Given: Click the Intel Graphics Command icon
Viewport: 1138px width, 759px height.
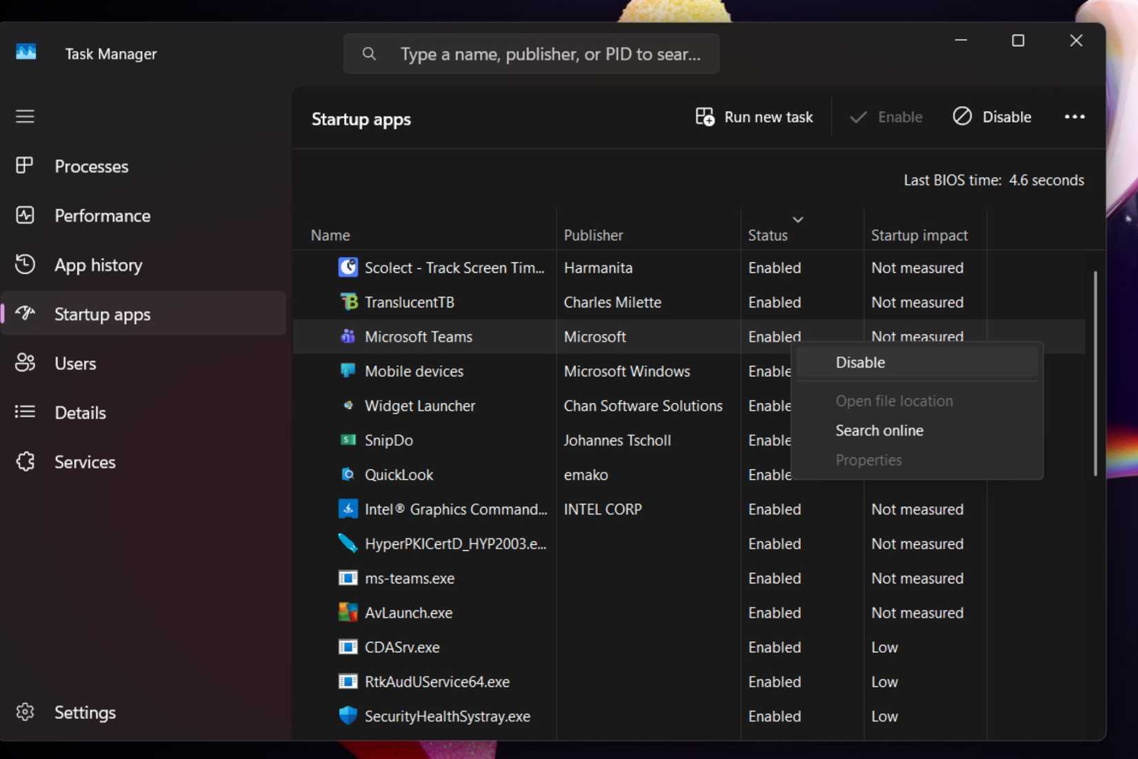Looking at the screenshot, I should pyautogui.click(x=348, y=509).
